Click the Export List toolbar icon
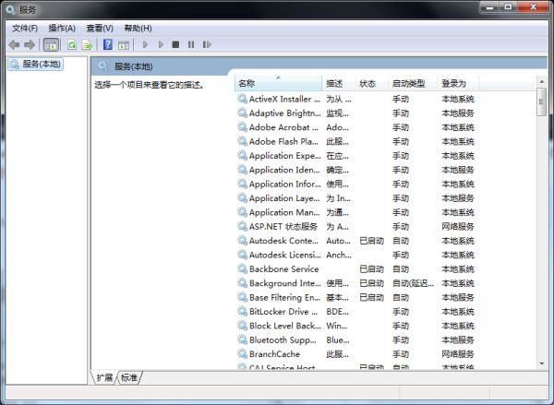 click(x=87, y=44)
